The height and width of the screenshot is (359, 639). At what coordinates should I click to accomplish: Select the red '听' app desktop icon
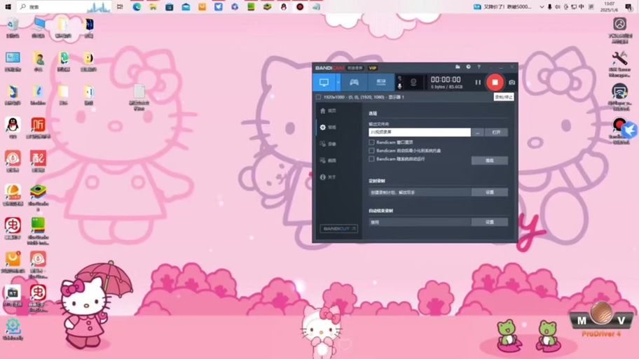(38, 127)
